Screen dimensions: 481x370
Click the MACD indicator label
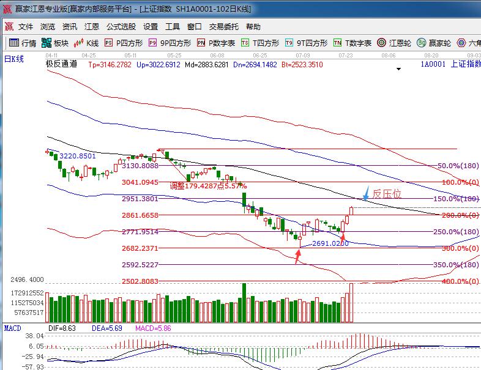(x=12, y=328)
